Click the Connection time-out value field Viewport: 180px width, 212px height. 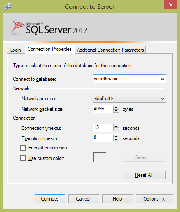pos(103,128)
